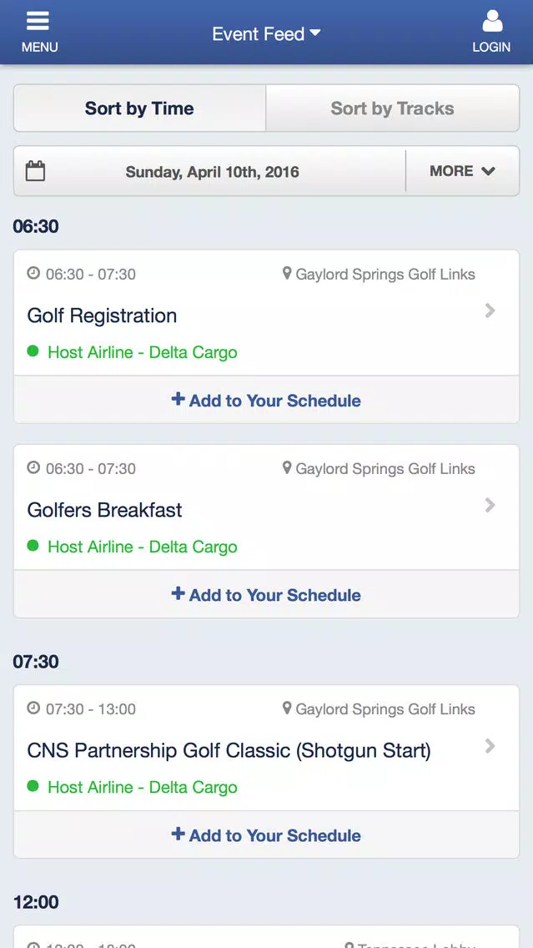The width and height of the screenshot is (533, 948).
Task: Open Golf Registration details via chevron
Action: (x=490, y=310)
